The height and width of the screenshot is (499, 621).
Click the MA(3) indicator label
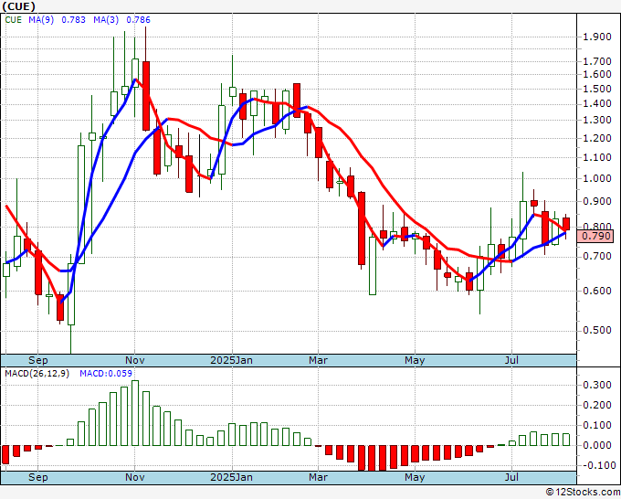(106, 20)
